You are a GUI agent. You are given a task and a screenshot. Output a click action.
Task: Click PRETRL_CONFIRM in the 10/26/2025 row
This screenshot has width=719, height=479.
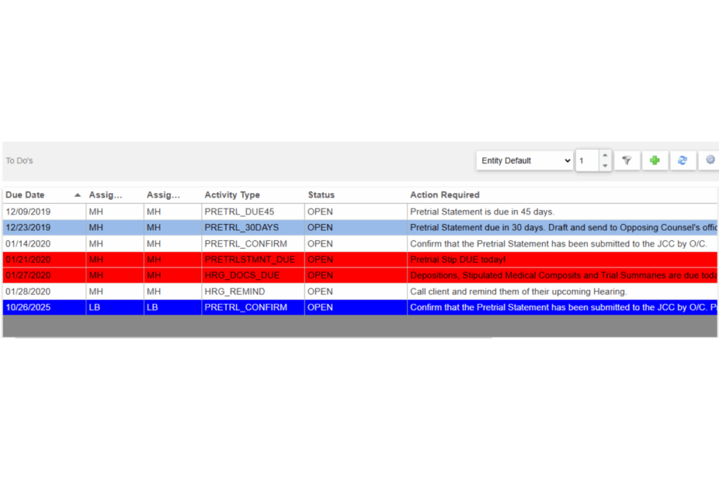[246, 307]
